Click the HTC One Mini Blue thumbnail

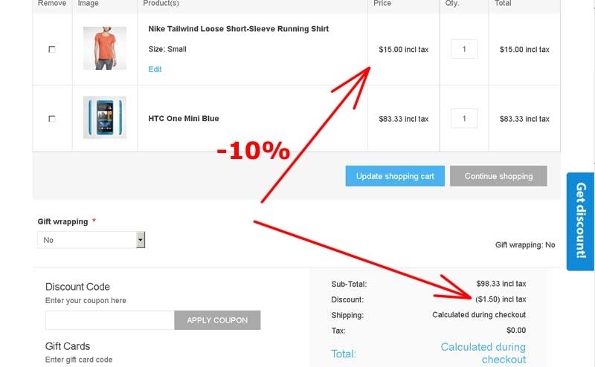[x=104, y=117]
